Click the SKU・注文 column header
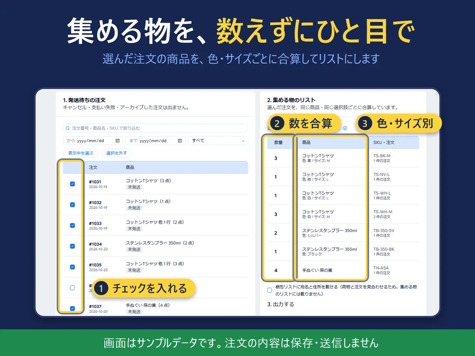The image size is (475, 356). tap(384, 142)
